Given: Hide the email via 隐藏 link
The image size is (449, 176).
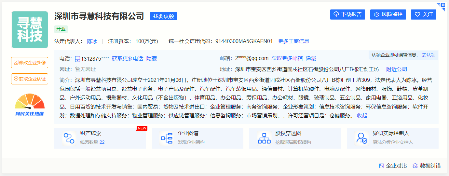Looking at the screenshot, I should coord(311,59).
